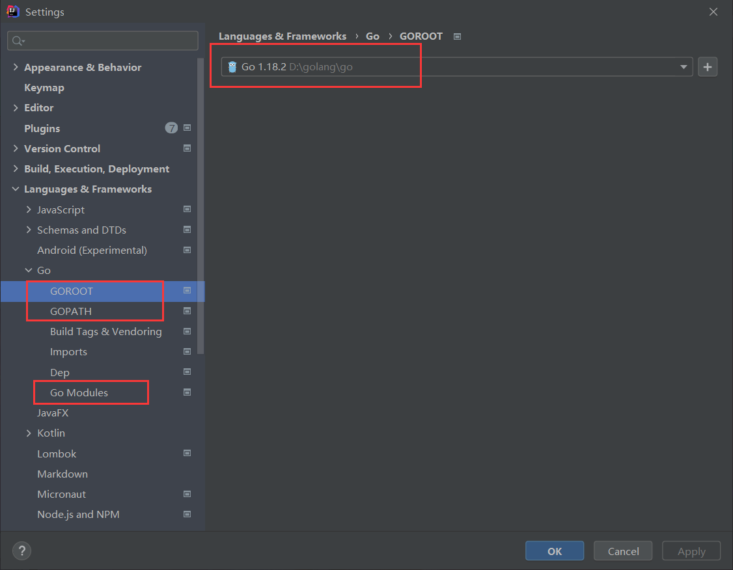Click the project icon beside GOROOT breadcrumb

[457, 36]
